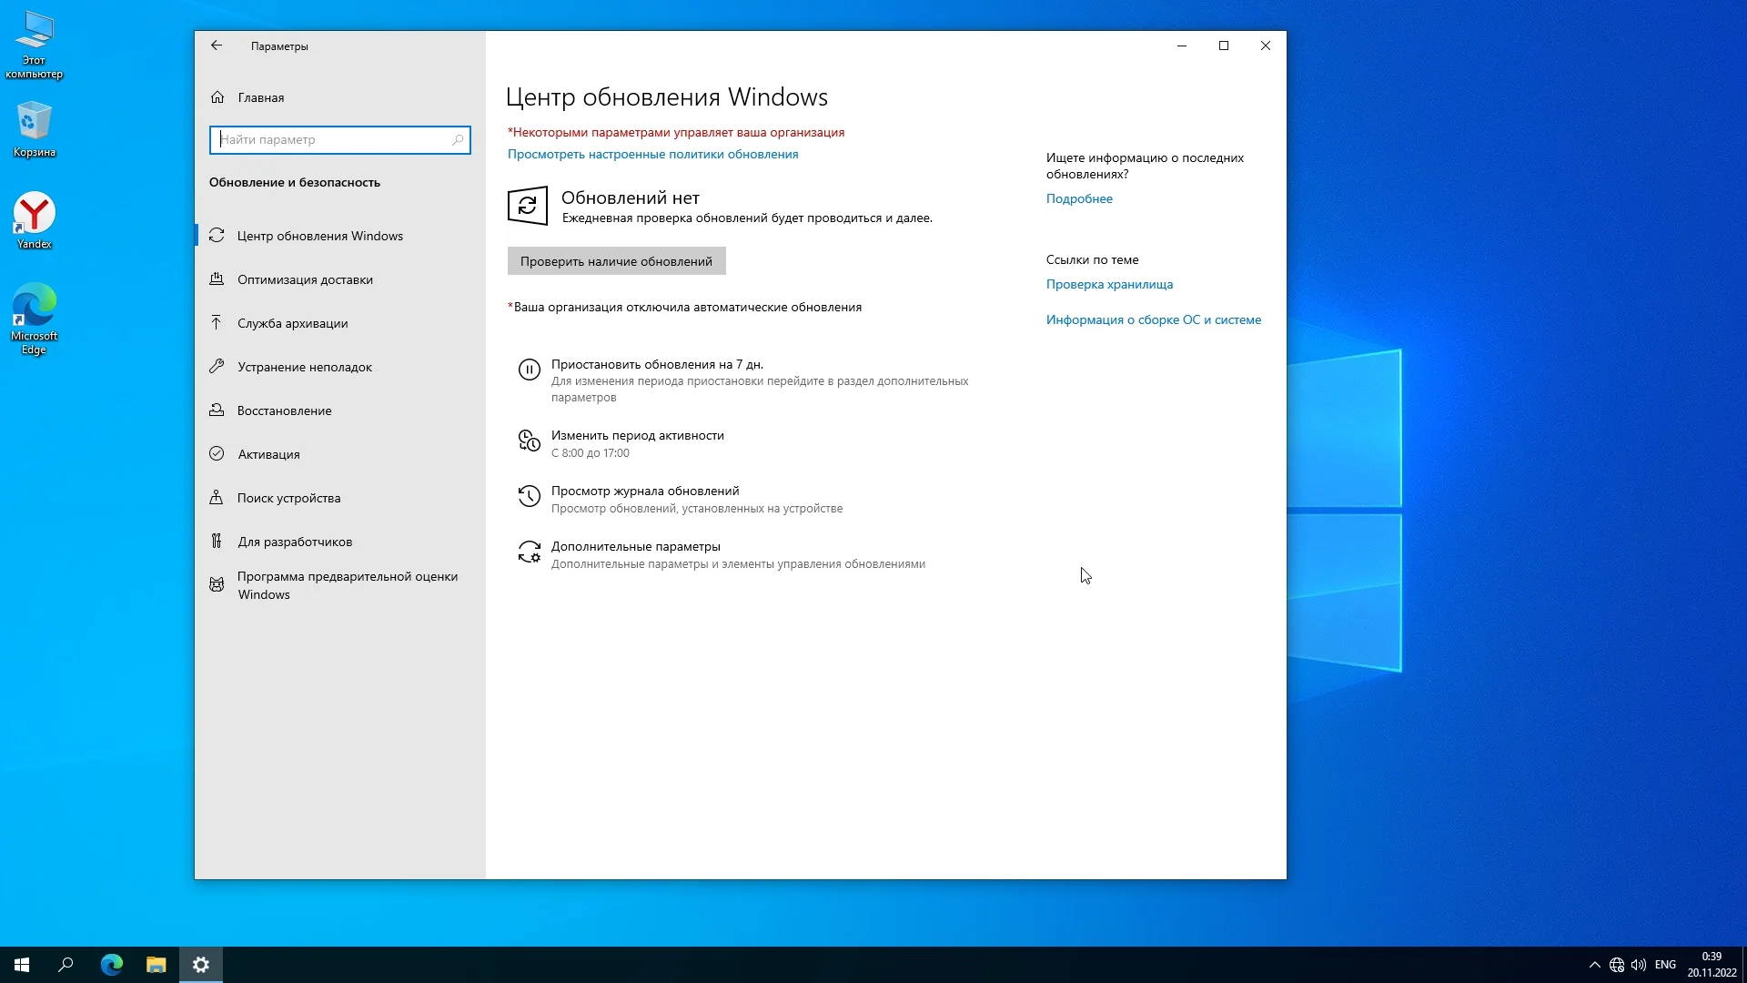Viewport: 1747px width, 983px height.
Task: Click the Главная home icon
Action: pyautogui.click(x=217, y=97)
